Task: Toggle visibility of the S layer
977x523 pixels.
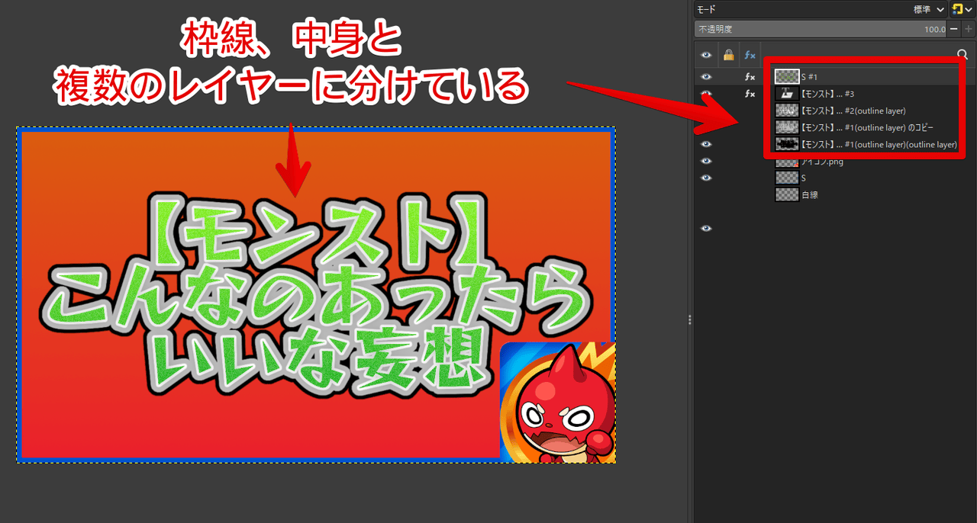Action: (x=706, y=178)
